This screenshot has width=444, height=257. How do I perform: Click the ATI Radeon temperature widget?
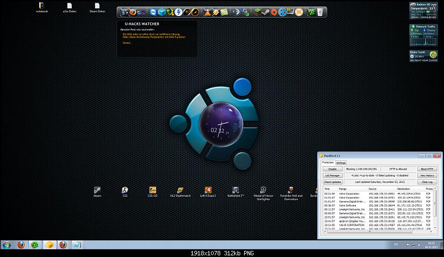tap(424, 11)
